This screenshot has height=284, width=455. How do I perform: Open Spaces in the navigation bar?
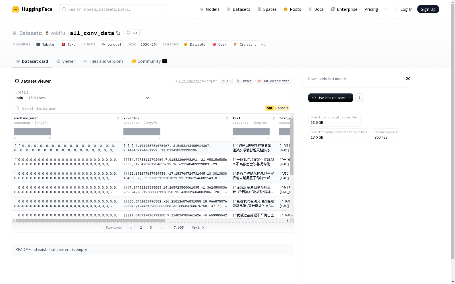(x=267, y=9)
